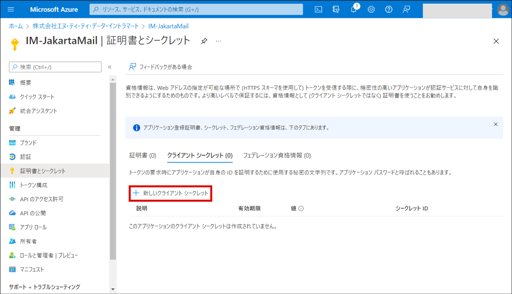512x294 pixels.
Task: Open the notifications bell icon
Action: [x=354, y=10]
